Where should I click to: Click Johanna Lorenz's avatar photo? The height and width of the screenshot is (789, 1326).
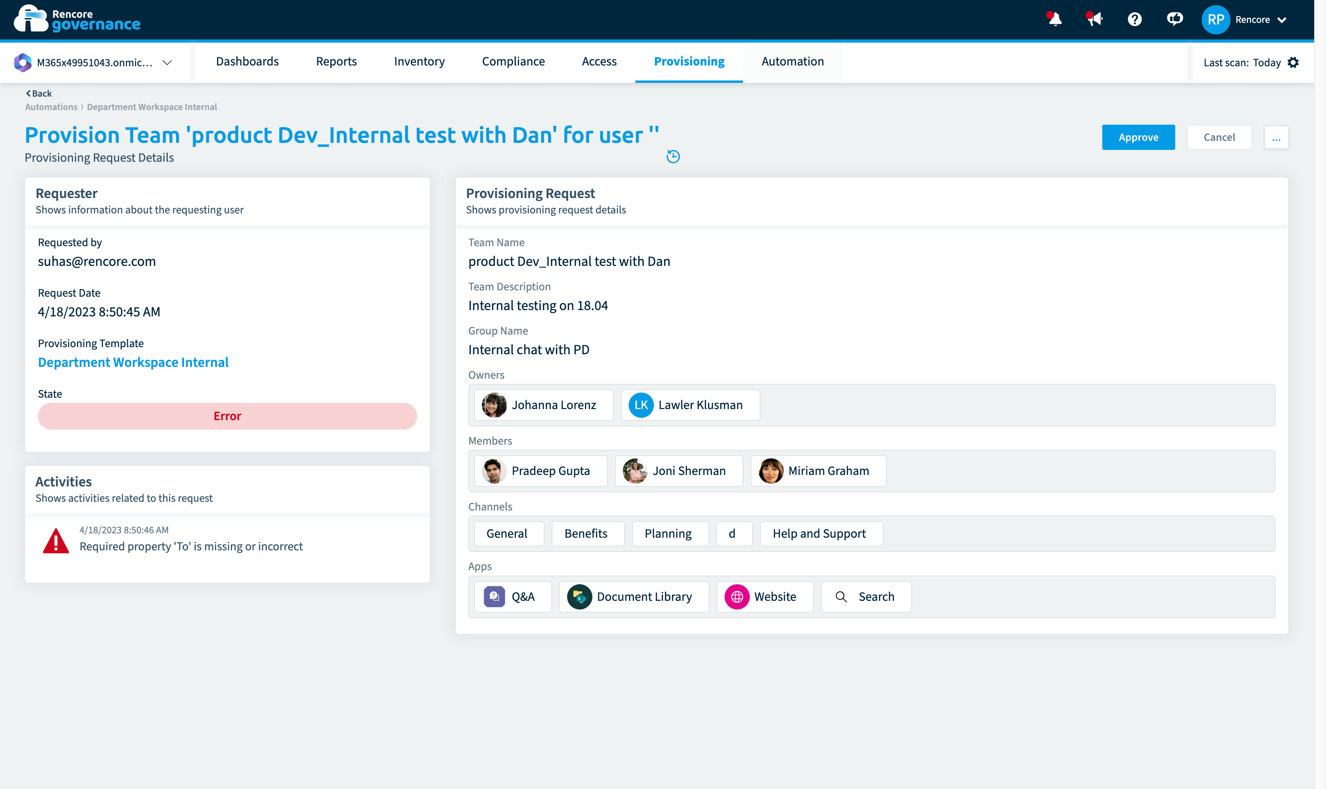[494, 405]
